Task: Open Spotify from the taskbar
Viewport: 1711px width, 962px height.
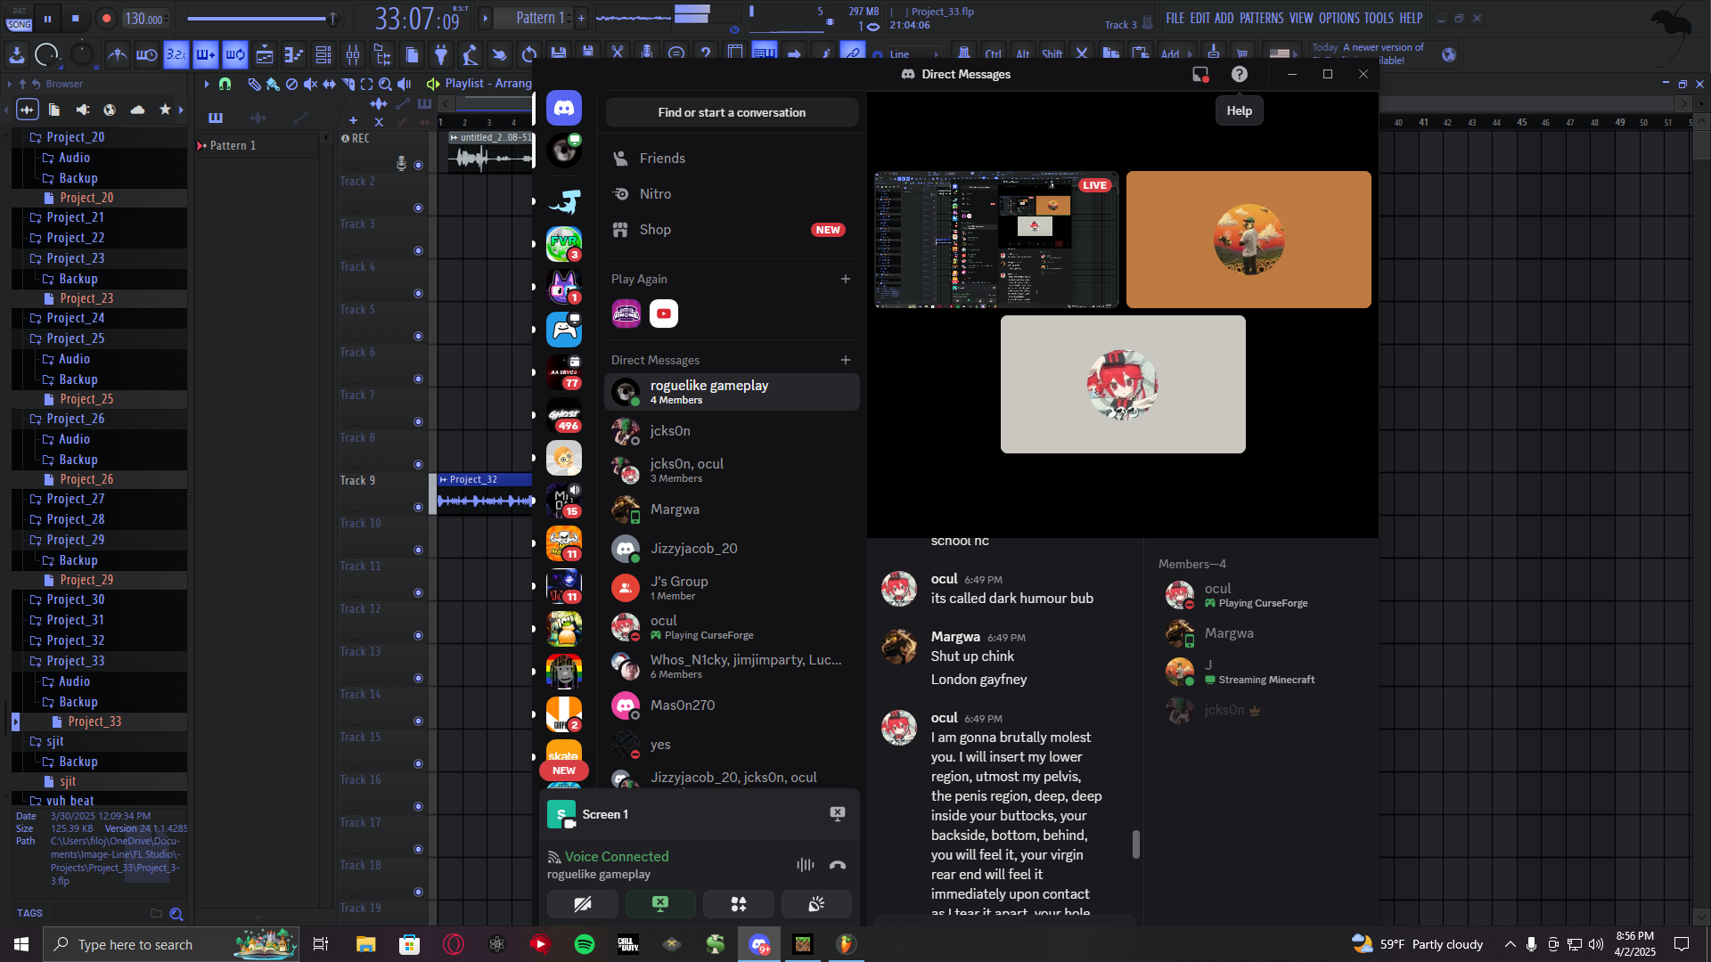Action: (585, 944)
